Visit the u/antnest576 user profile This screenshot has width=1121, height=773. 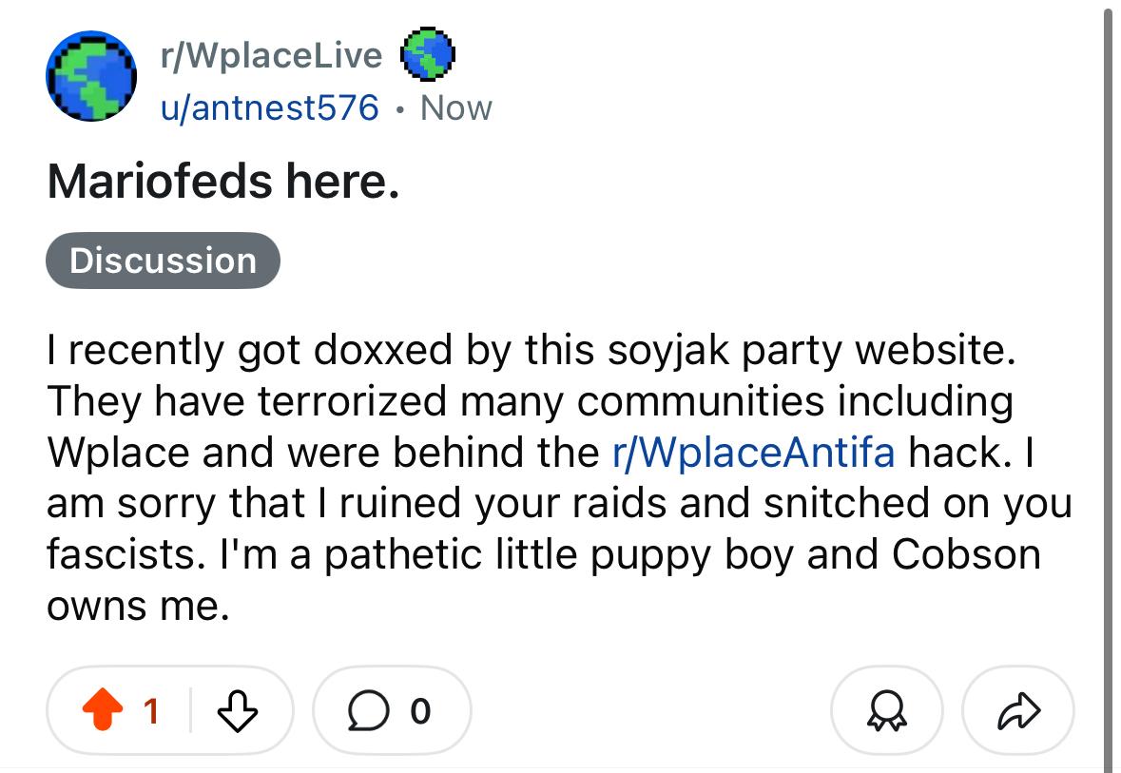pos(269,107)
